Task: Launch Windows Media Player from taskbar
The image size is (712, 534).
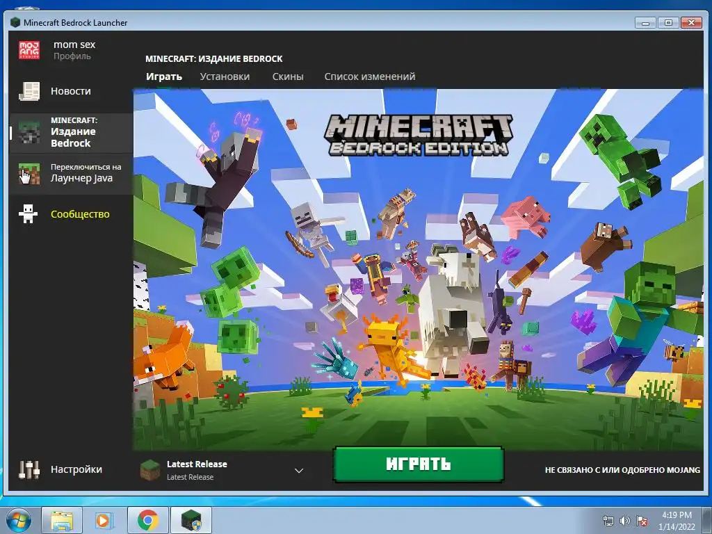Action: [104, 520]
